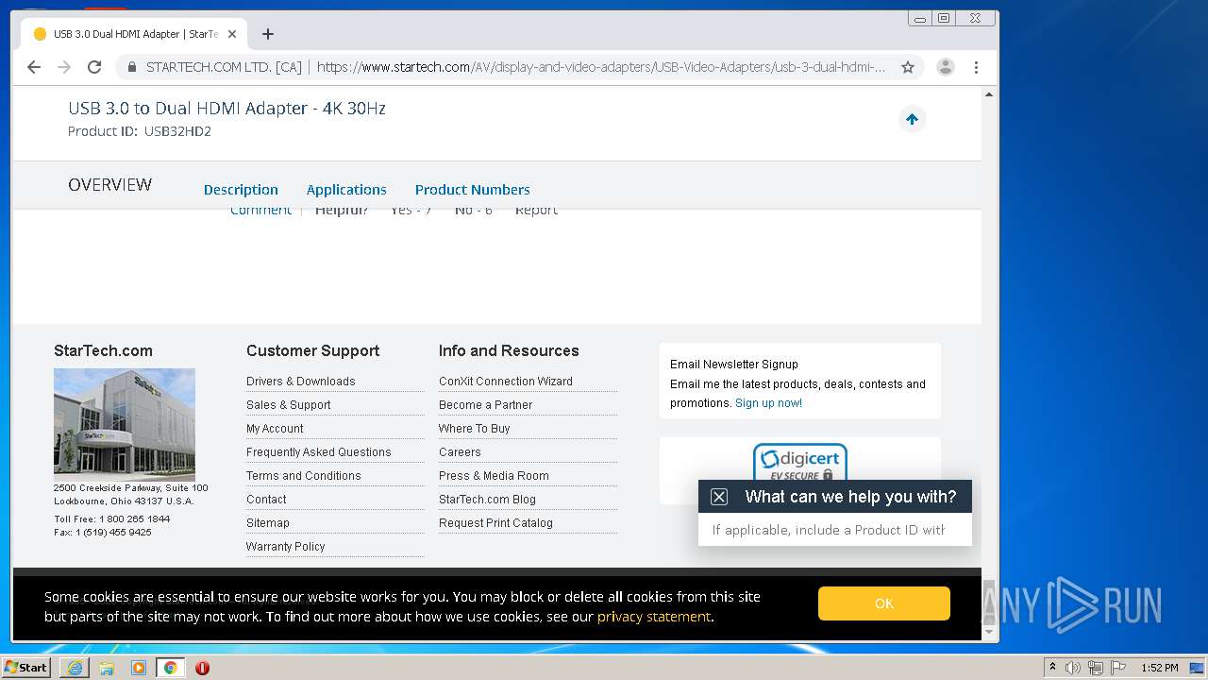
Task: Open the Contact page link
Action: [266, 500]
